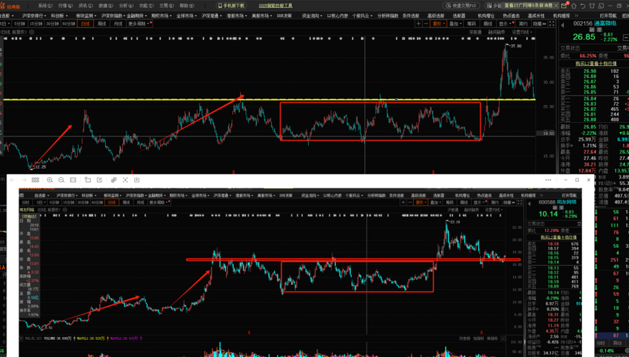The width and height of the screenshot is (629, 357).
Task: Expand the 全球市场 dropdown
Action: pyautogui.click(x=186, y=16)
